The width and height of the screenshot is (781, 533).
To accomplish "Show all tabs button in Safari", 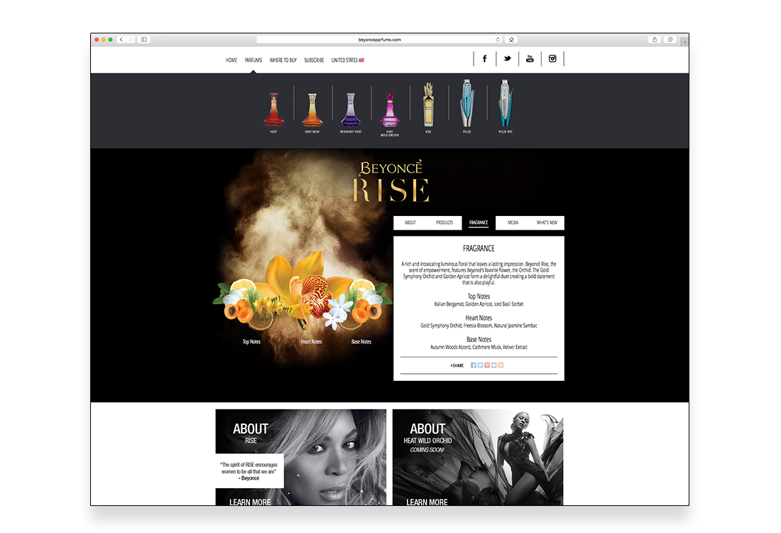I will [x=670, y=39].
